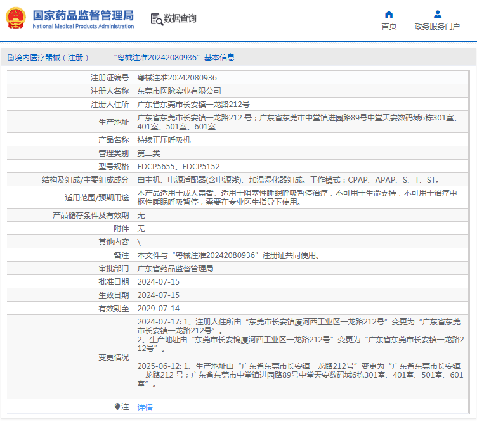Click the 数据查询 search document icon
Viewport: 477px width, 424px height.
pyautogui.click(x=157, y=19)
